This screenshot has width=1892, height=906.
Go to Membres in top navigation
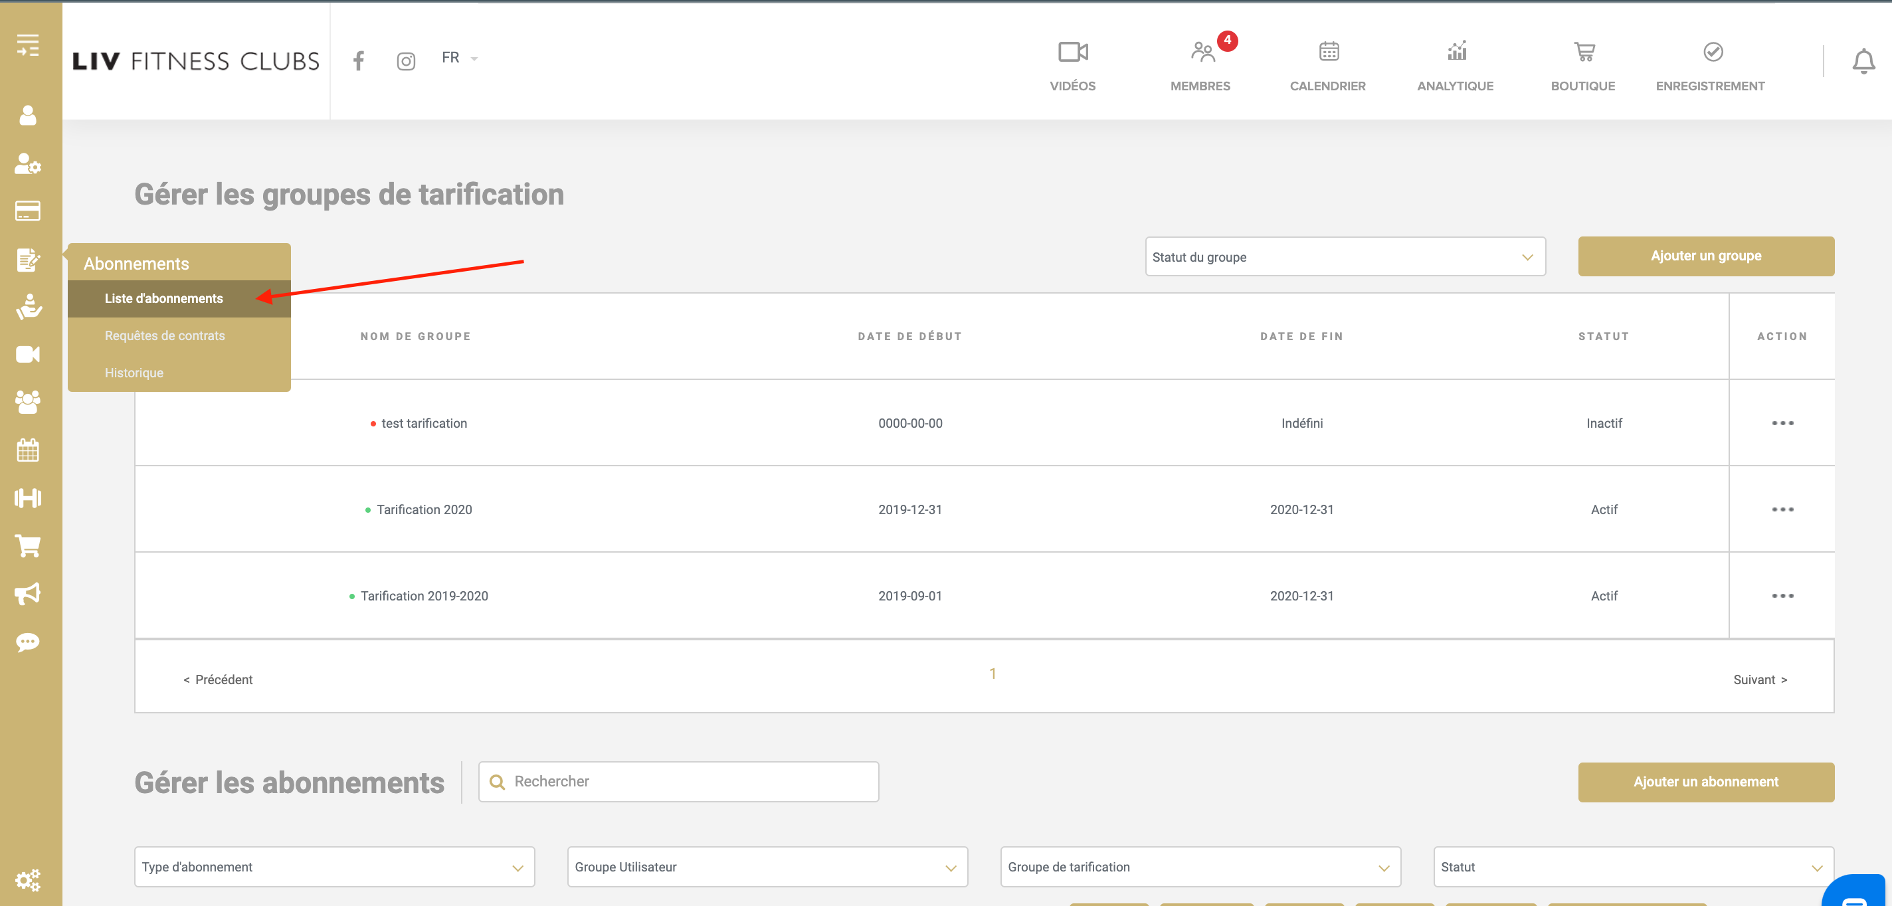(x=1200, y=66)
